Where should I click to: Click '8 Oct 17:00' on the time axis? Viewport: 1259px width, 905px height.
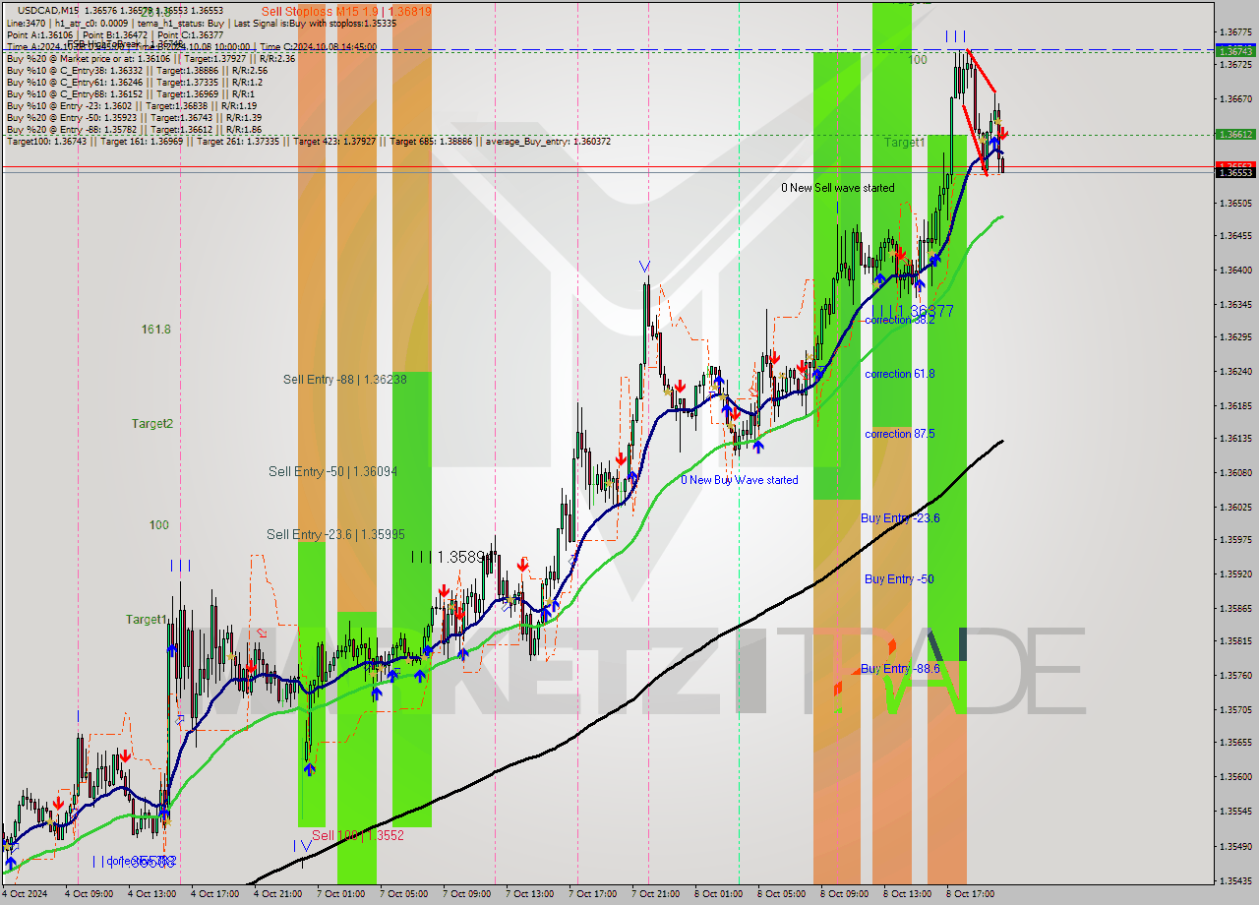[x=971, y=894]
